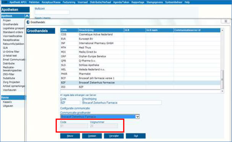This screenshot has width=232, height=142.
Task: Close the Groothandels dialog window
Action: click(226, 21)
